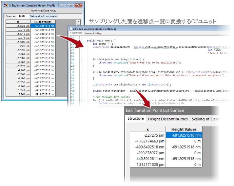Select the x cell -2.2665 µm
Screen dimensions: 234x186
click(x=18, y=74)
